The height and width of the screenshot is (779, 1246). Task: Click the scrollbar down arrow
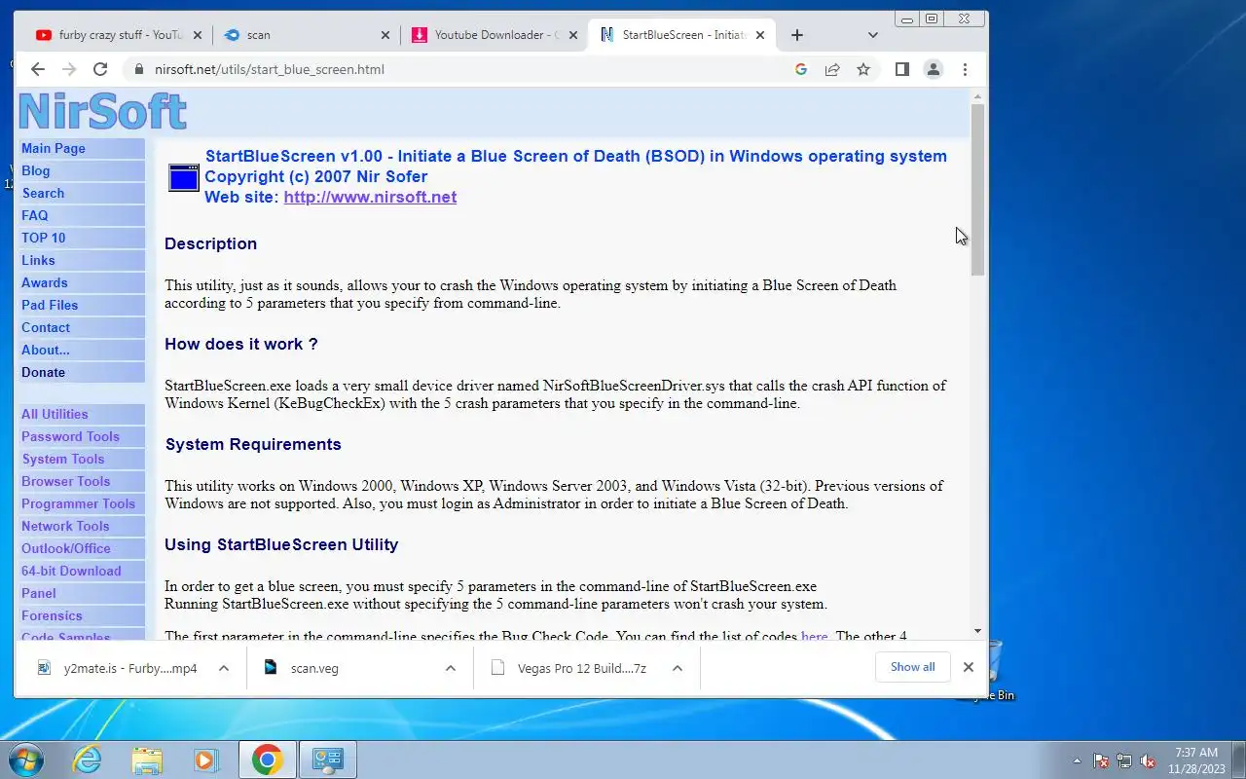click(x=977, y=631)
